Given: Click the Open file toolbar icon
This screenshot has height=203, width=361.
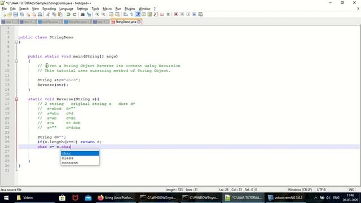Looking at the screenshot, I should pos(10,14).
